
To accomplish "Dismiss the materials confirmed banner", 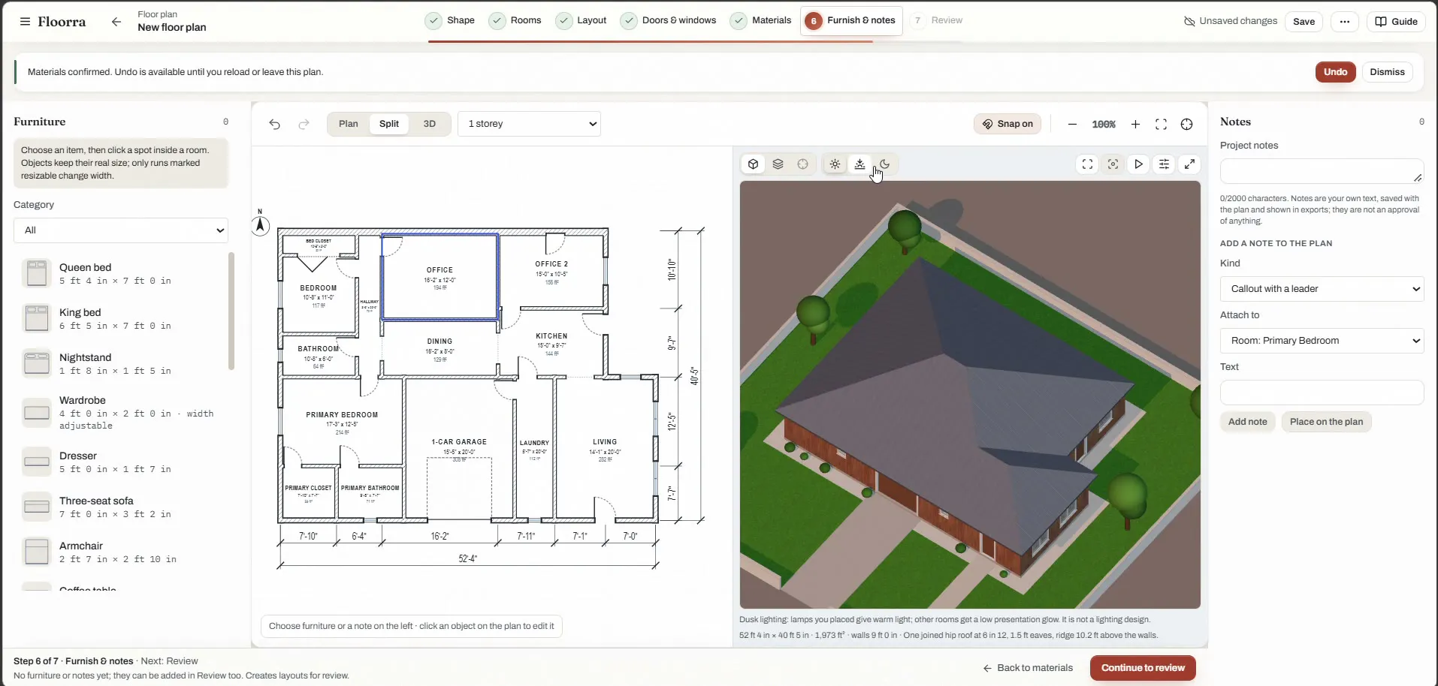I will tap(1387, 72).
